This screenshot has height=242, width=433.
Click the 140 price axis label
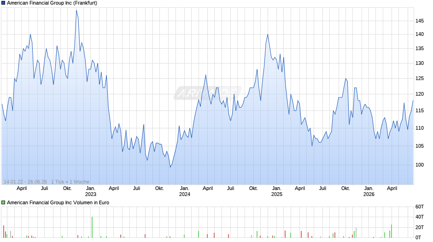coord(420,34)
